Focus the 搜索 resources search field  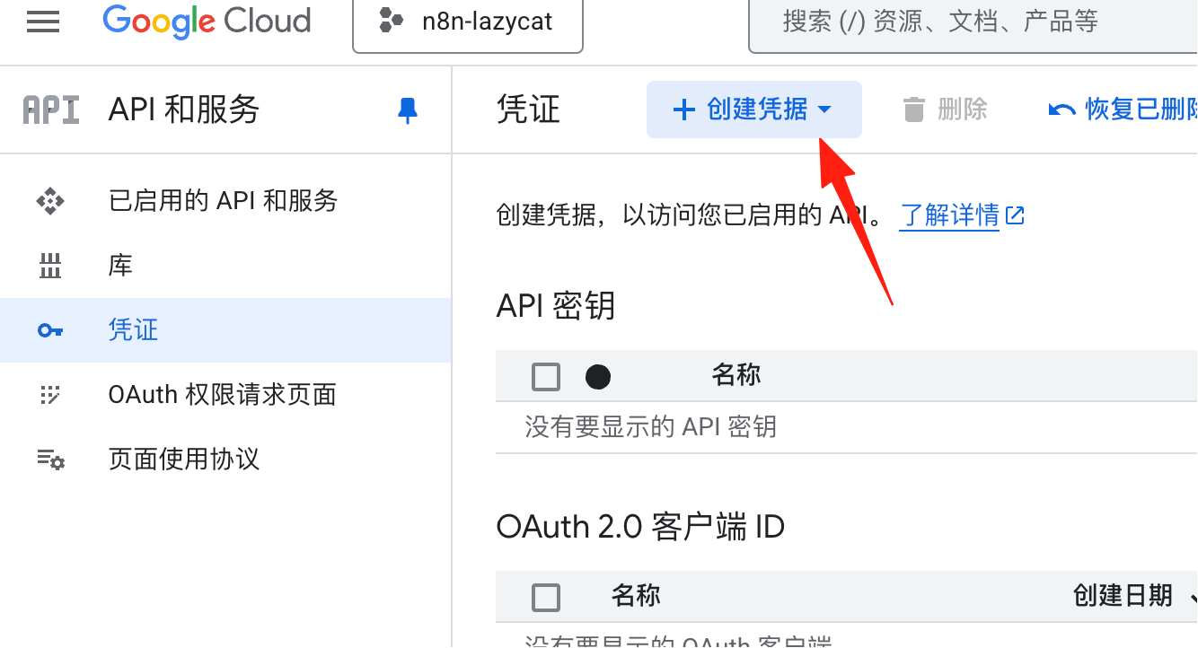click(x=973, y=22)
